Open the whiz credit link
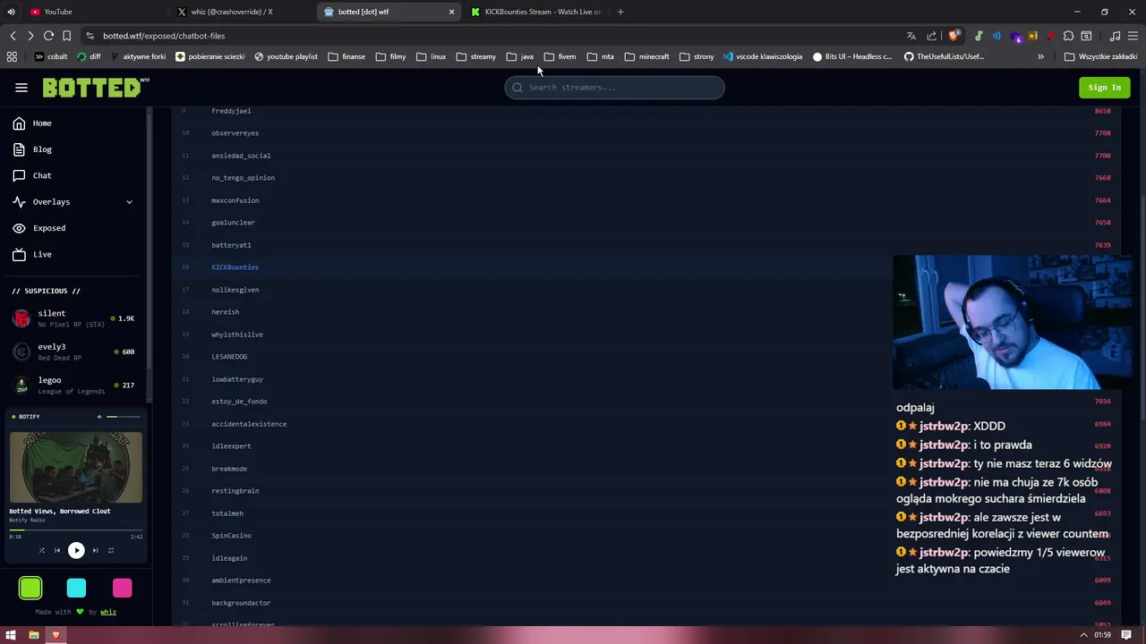Viewport: 1146px width, 644px height. [108, 613]
